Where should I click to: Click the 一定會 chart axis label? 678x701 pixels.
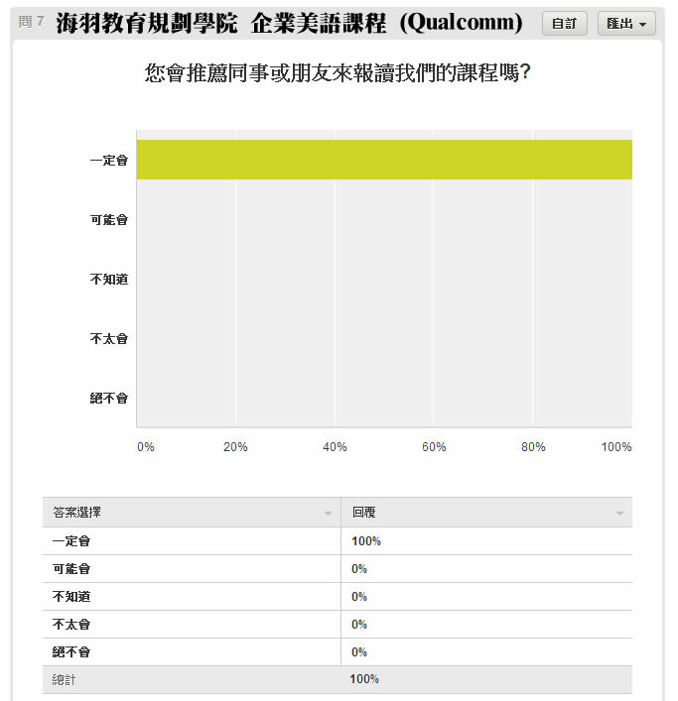109,160
